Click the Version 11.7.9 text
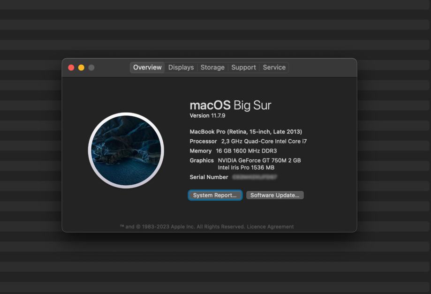431x294 pixels. click(207, 116)
